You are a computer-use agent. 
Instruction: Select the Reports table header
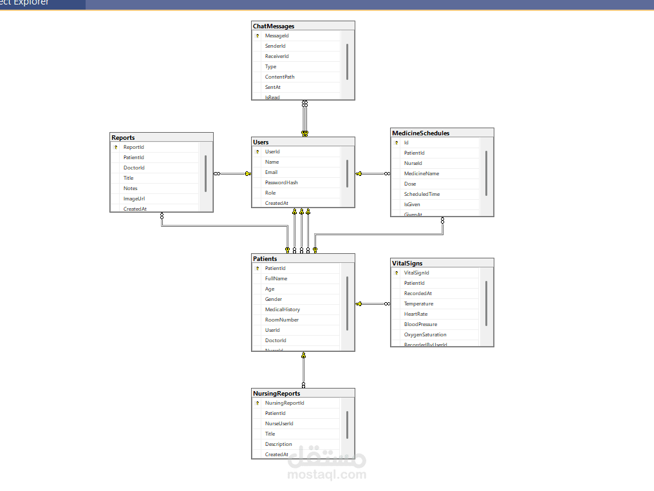coord(162,137)
